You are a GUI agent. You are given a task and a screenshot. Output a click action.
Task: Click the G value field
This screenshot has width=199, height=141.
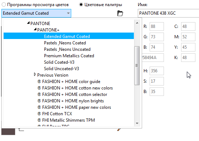point(157,37)
